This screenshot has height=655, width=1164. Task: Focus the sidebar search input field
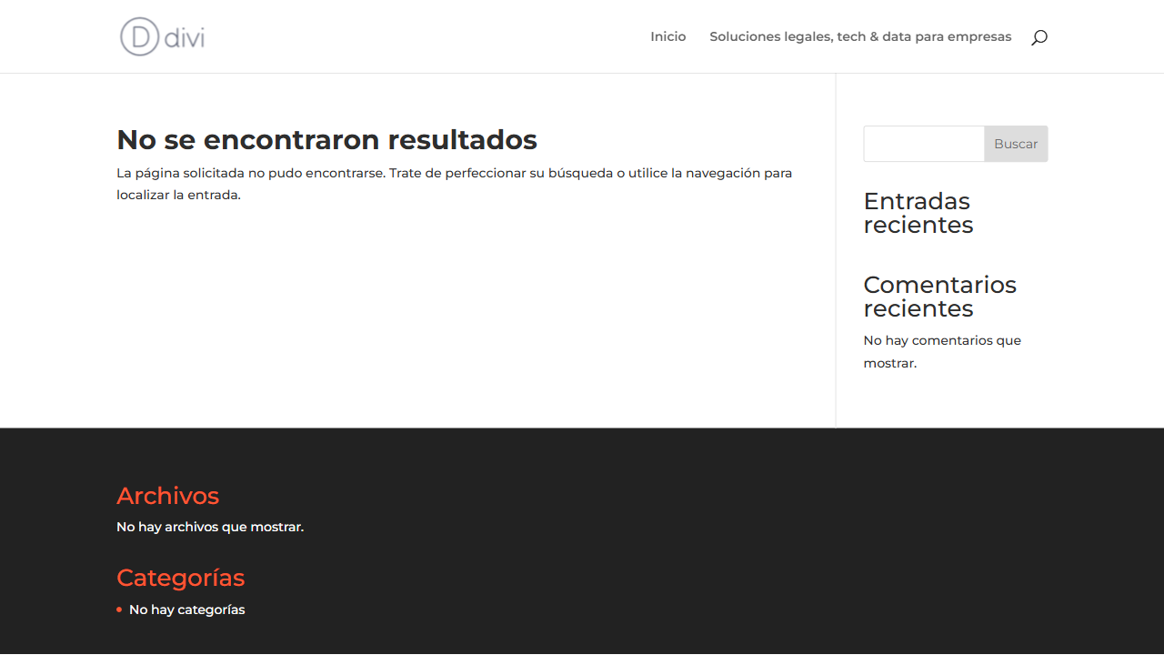coord(924,144)
